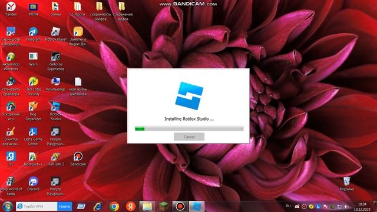Open the Очистка временных shortcut
This screenshot has height=212, width=377.
tap(11, 137)
